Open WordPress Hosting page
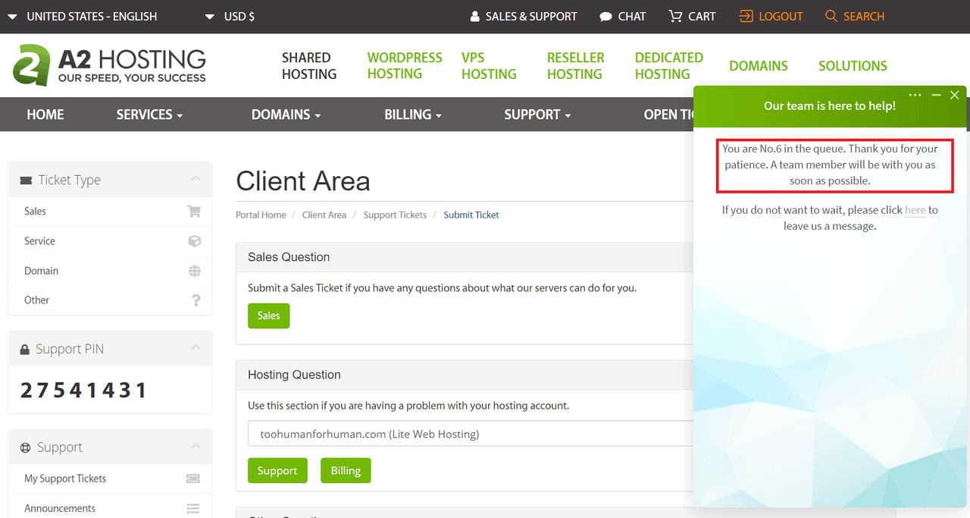This screenshot has width=970, height=518. point(405,66)
